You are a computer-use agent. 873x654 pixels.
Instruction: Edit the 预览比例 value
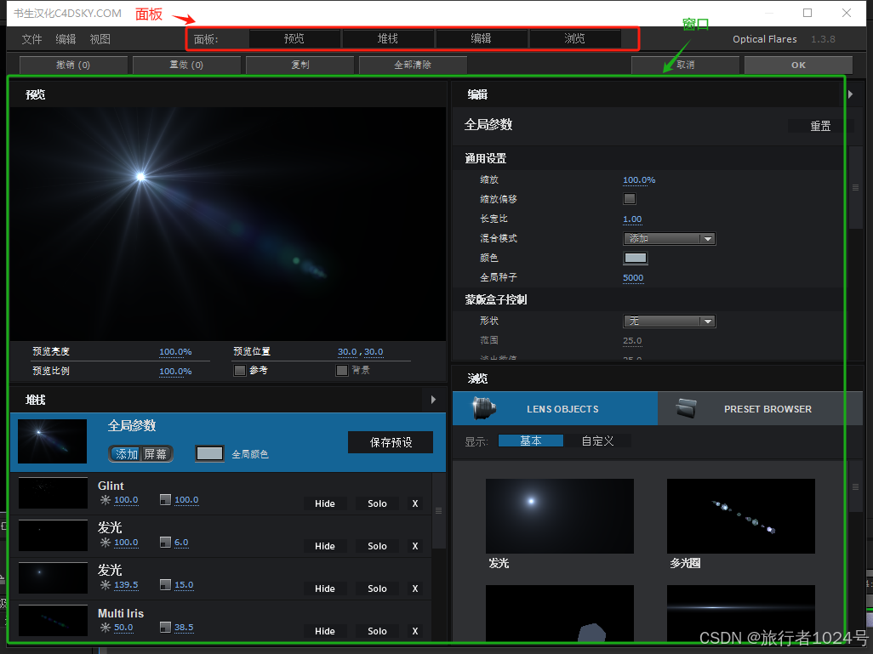coord(175,372)
